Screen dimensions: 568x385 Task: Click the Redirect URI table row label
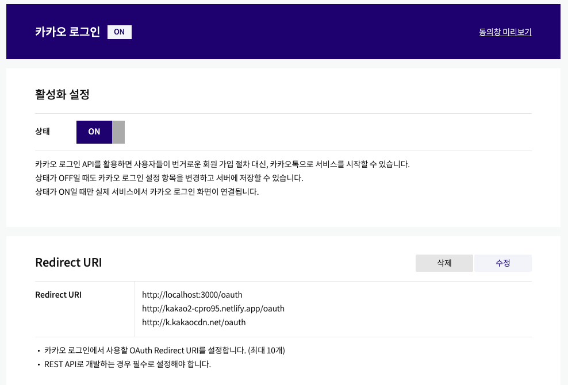(x=58, y=295)
